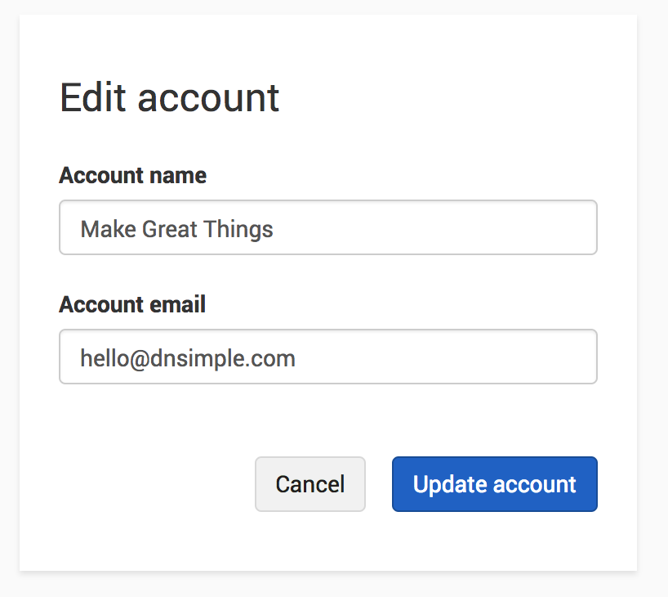Click the "Edit account" heading
Viewport: 668px width, 597px height.
[169, 98]
